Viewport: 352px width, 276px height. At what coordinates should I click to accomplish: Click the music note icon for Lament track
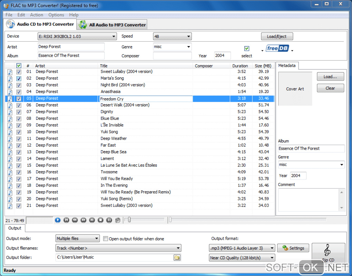coord(10,159)
